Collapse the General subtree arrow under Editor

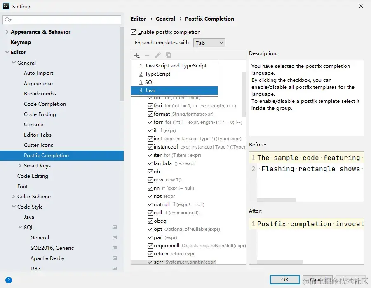coord(14,63)
